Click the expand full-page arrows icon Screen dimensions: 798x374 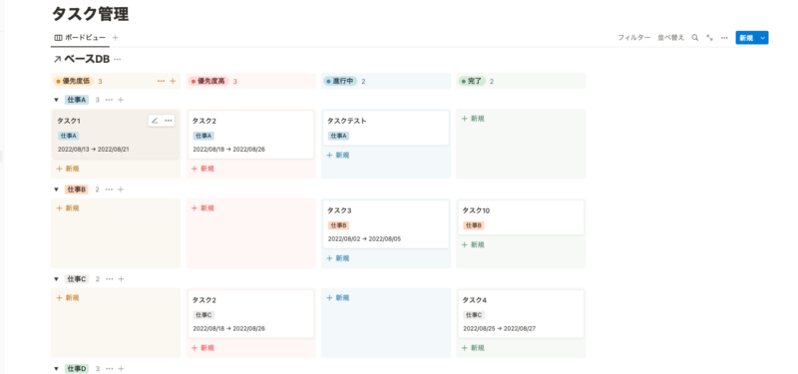click(709, 38)
